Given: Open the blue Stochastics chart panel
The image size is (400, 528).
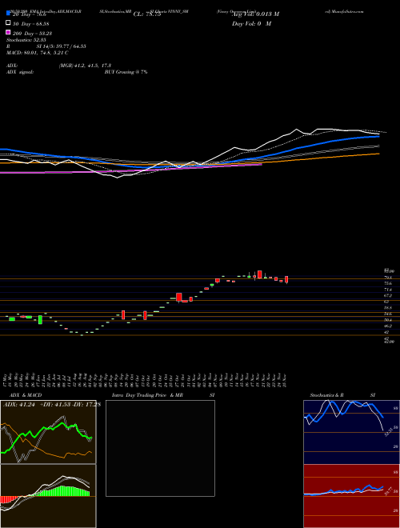Looking at the screenshot, I should (351, 432).
